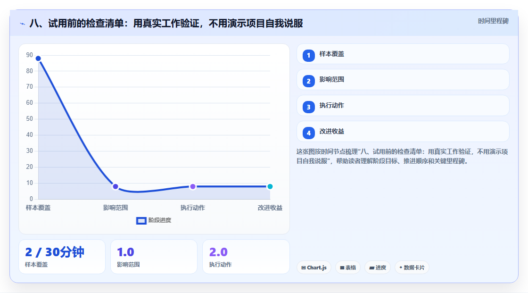The width and height of the screenshot is (528, 293).
Task: Click the Chart.js tag
Action: coord(314,268)
